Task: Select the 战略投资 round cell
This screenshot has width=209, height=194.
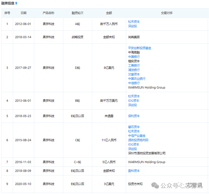Action: (77, 37)
